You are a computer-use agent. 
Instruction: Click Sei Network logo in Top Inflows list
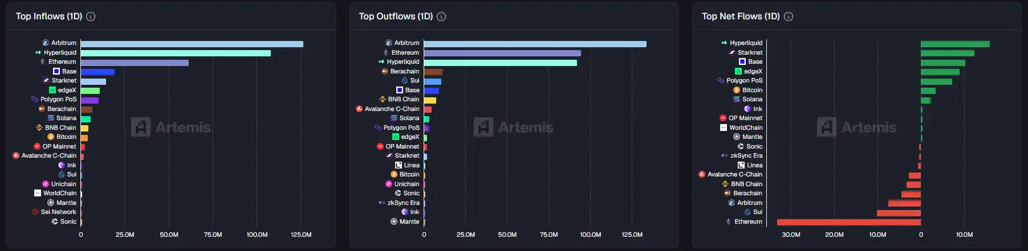tap(35, 212)
